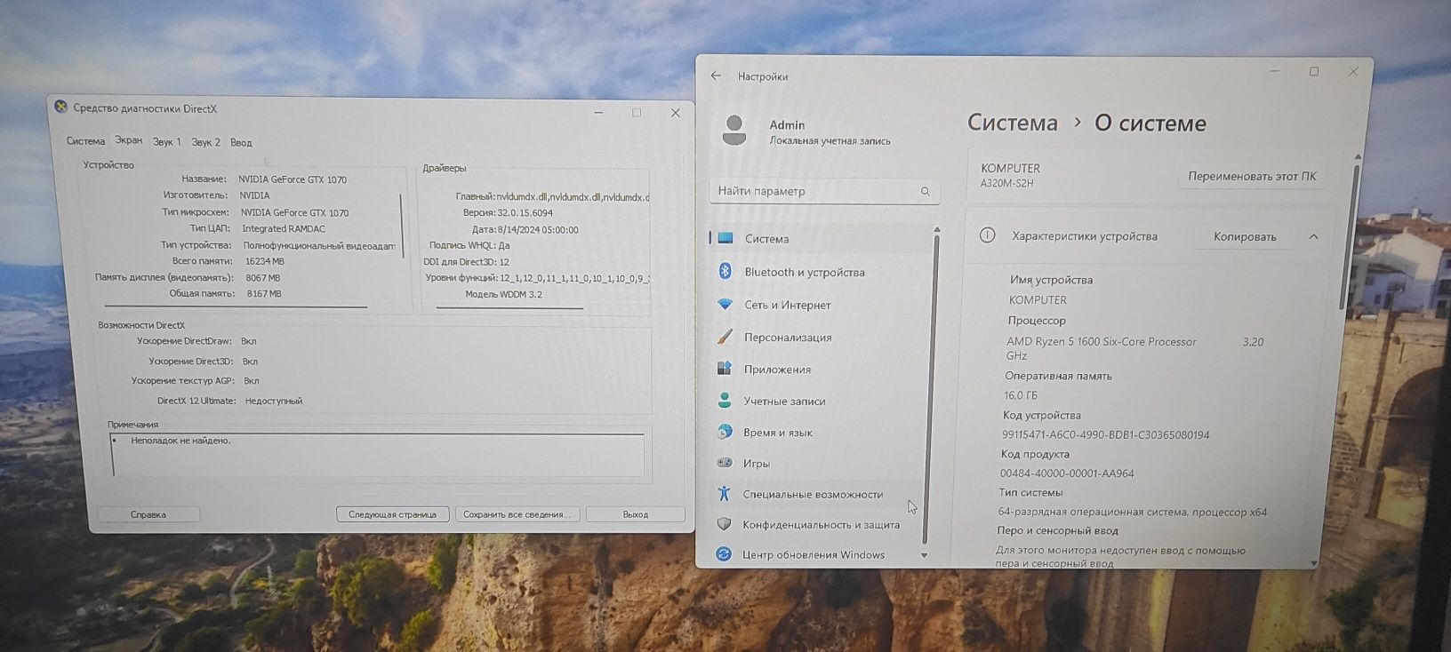
Task: Click the Admin account avatar
Action: [734, 131]
